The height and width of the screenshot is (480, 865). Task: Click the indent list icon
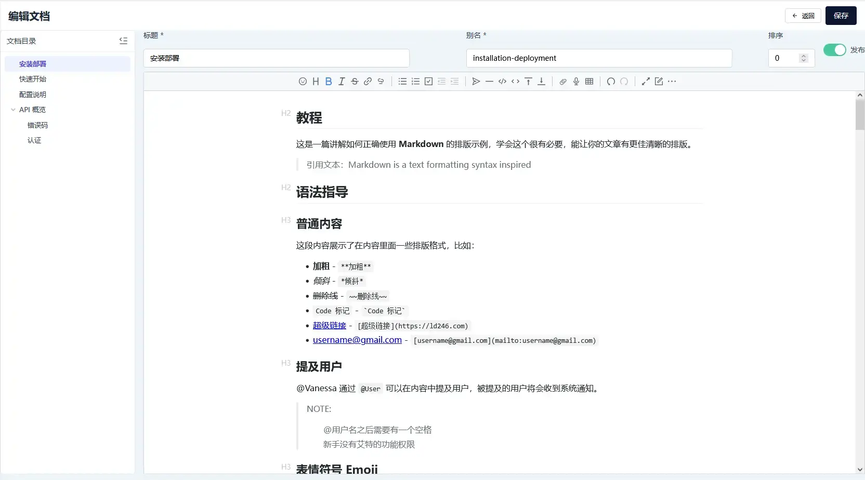[x=454, y=81]
